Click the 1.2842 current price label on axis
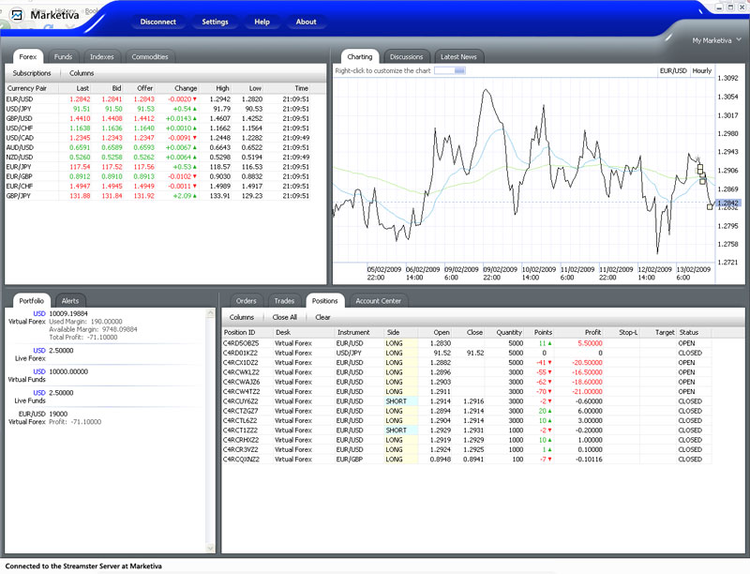The height and width of the screenshot is (574, 750). 727,203
